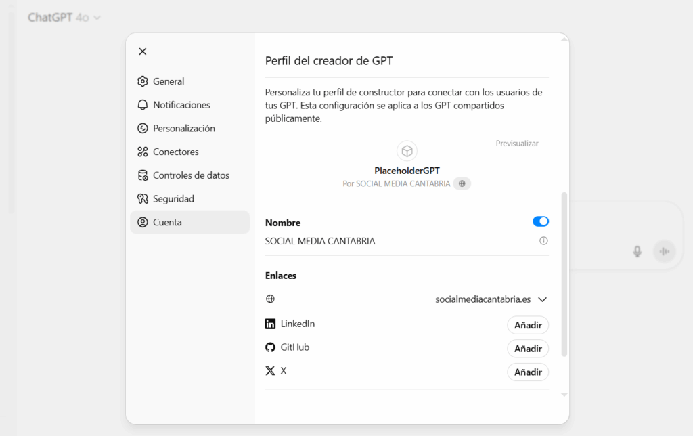Click the voice mode waveform icon
693x436 pixels.
point(665,251)
